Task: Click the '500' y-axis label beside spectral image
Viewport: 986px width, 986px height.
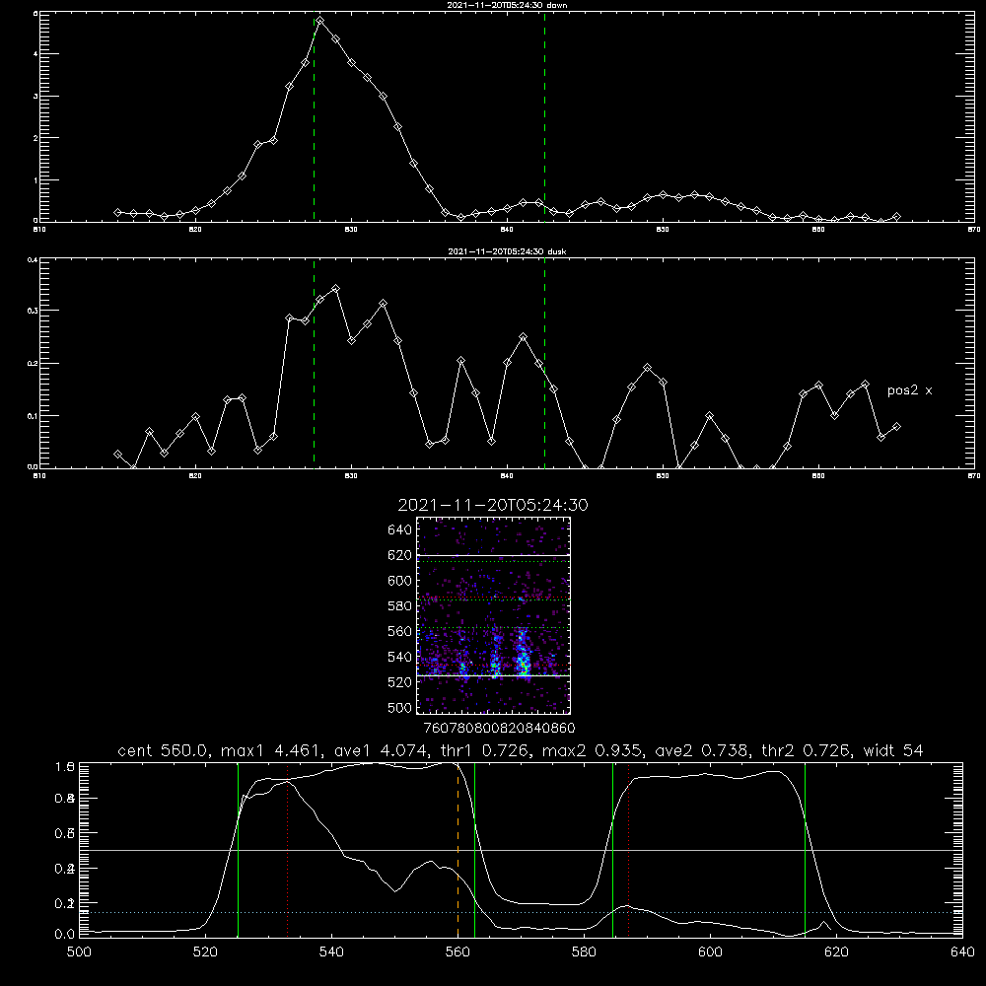Action: point(400,707)
